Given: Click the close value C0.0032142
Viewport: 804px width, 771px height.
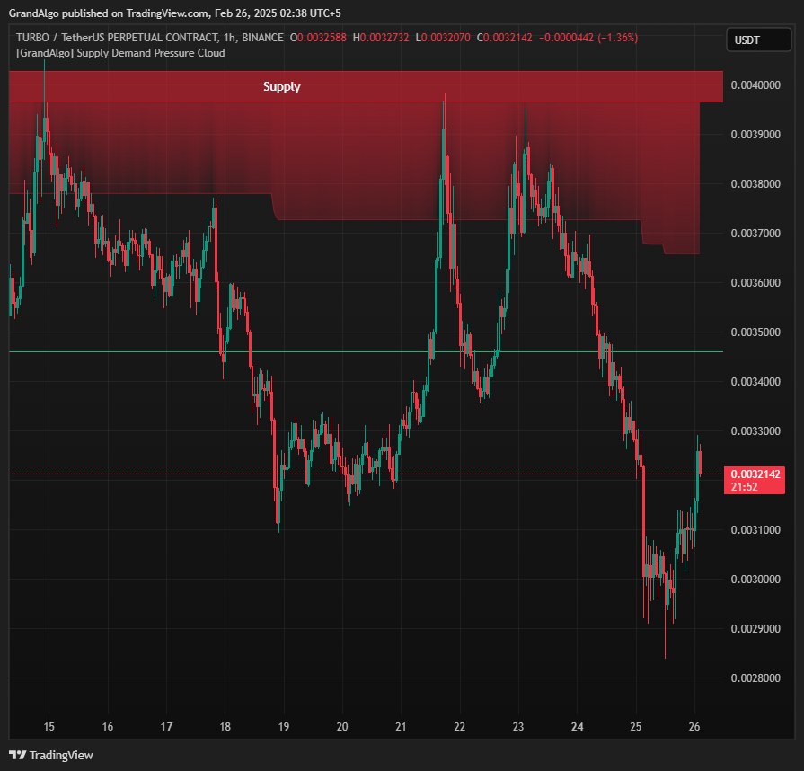Looking at the screenshot, I should click(x=505, y=38).
